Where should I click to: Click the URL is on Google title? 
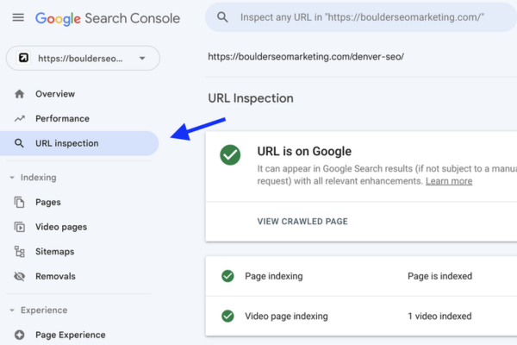pyautogui.click(x=304, y=151)
